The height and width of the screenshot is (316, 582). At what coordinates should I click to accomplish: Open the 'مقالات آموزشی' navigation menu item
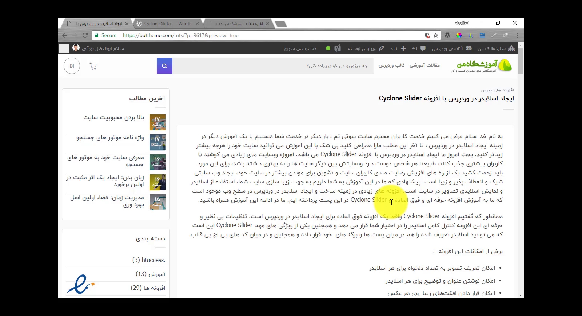tap(424, 65)
